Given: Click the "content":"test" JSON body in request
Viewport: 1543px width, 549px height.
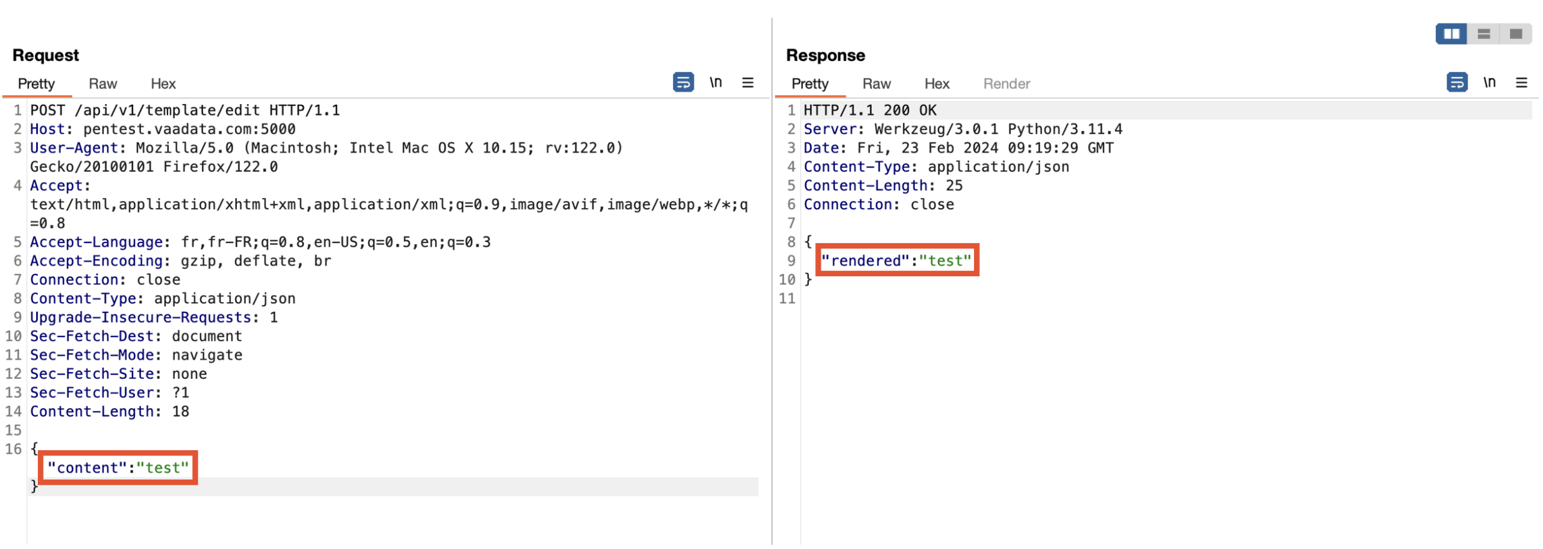Looking at the screenshot, I should click(118, 468).
